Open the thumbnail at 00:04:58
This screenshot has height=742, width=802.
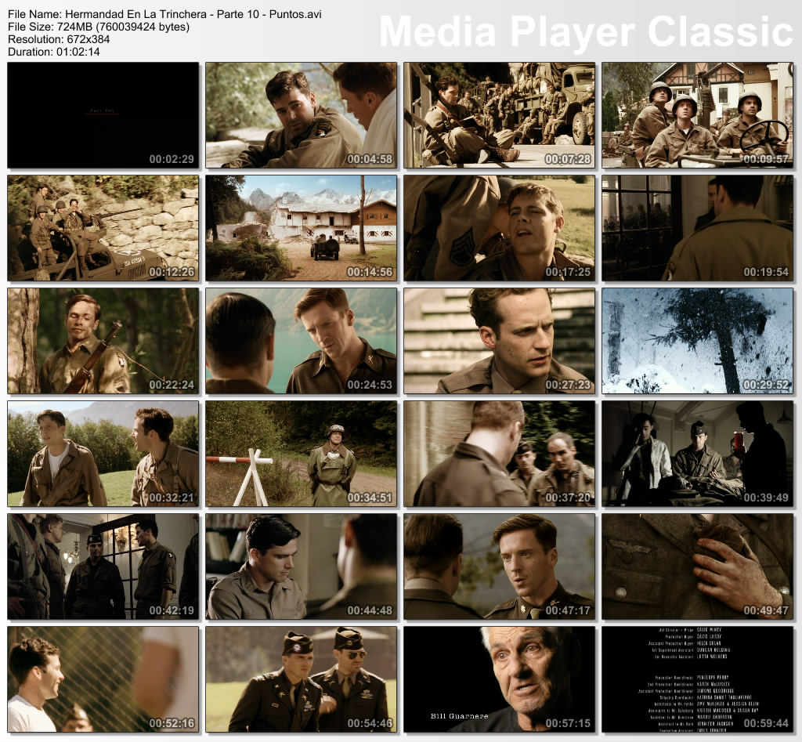302,115
